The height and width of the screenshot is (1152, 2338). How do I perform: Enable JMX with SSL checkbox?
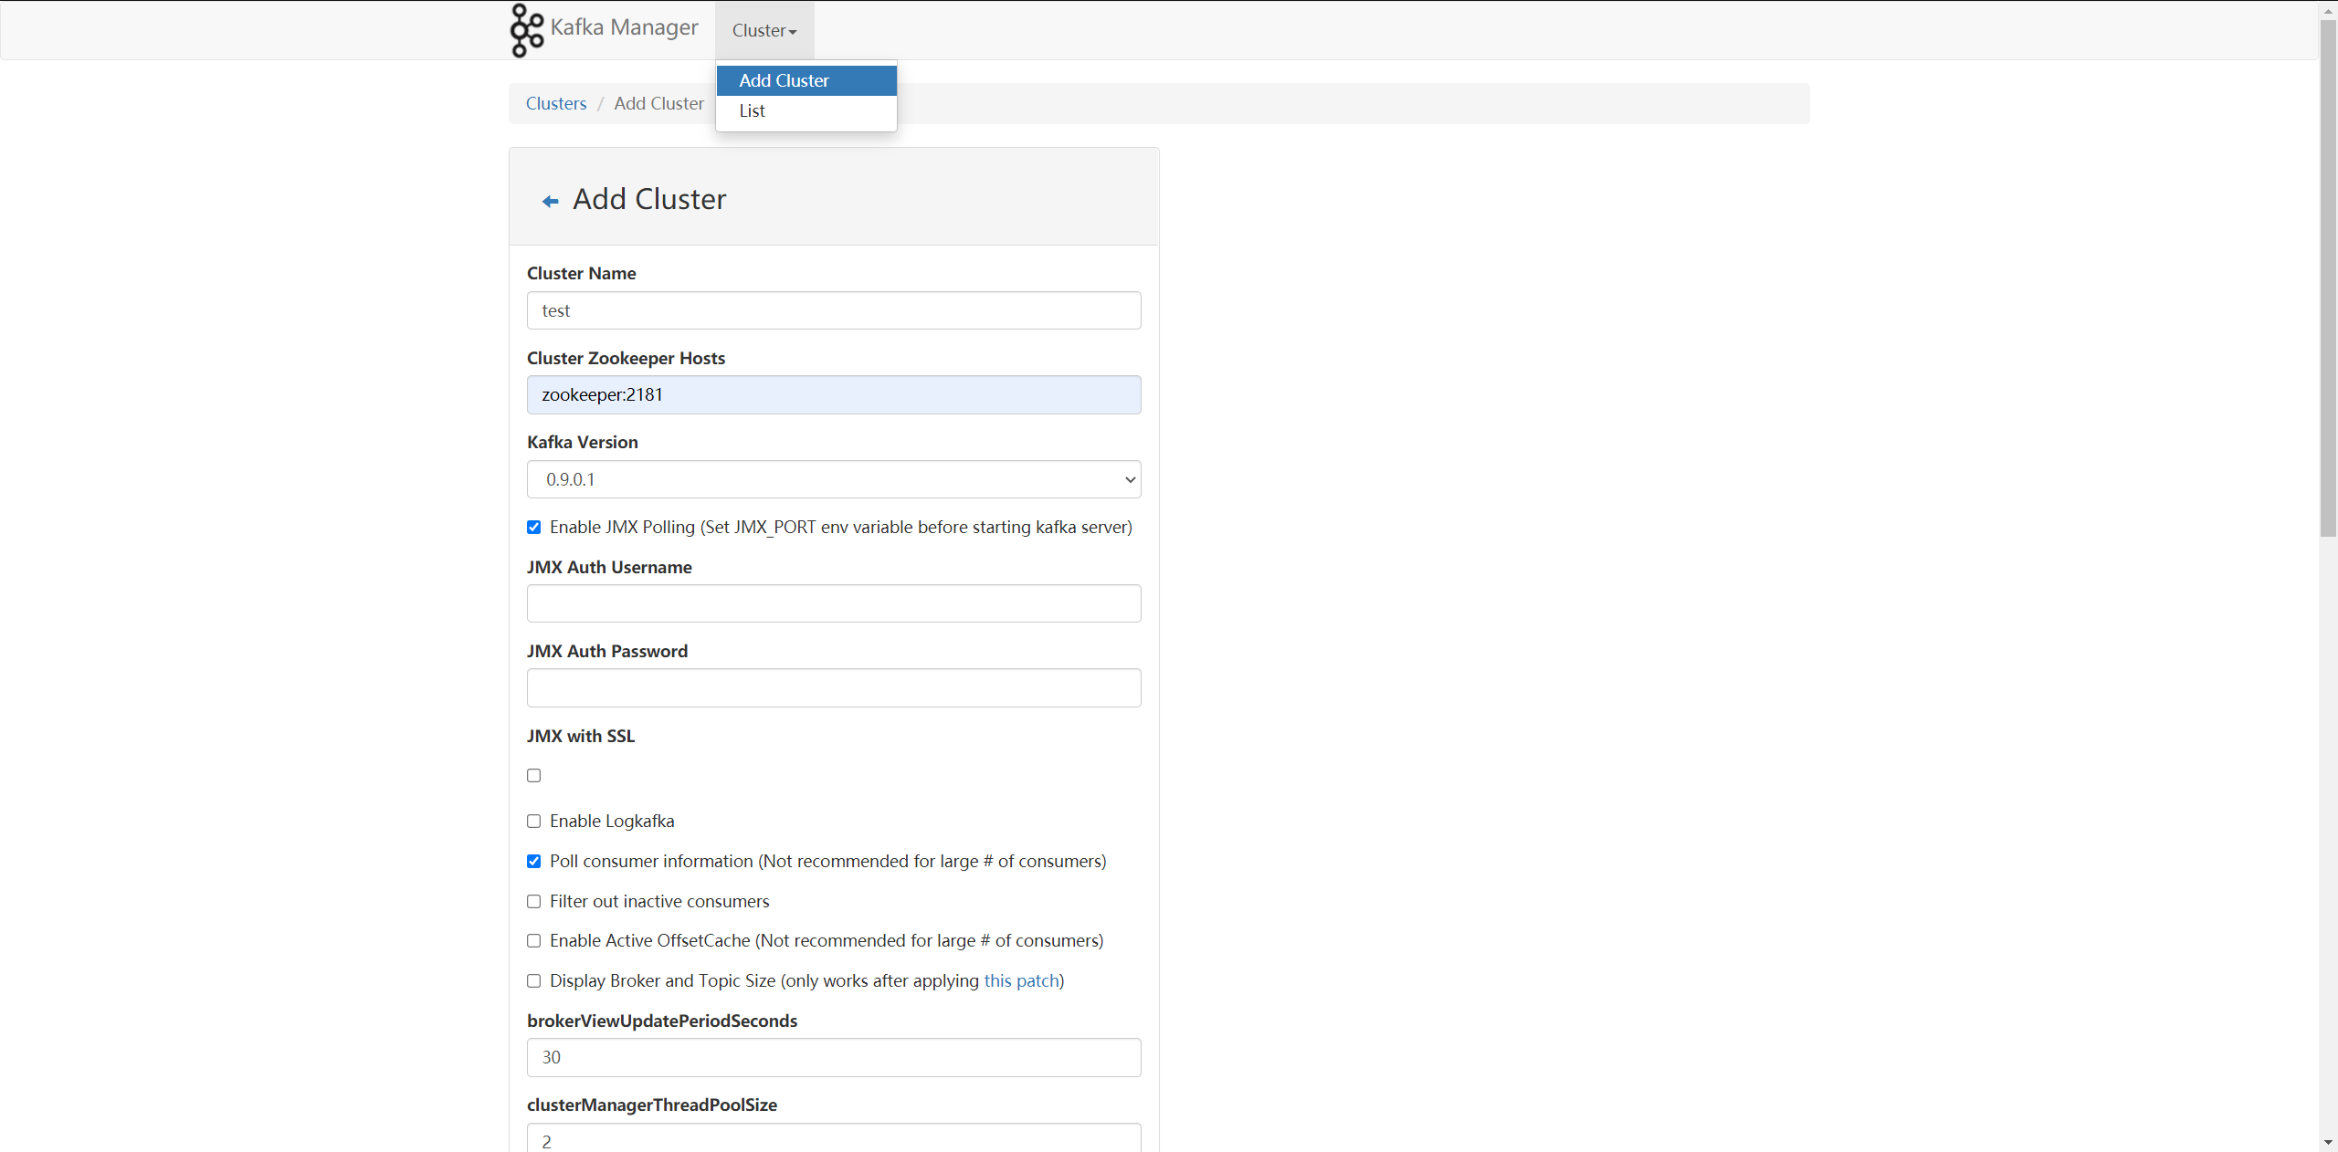tap(533, 775)
